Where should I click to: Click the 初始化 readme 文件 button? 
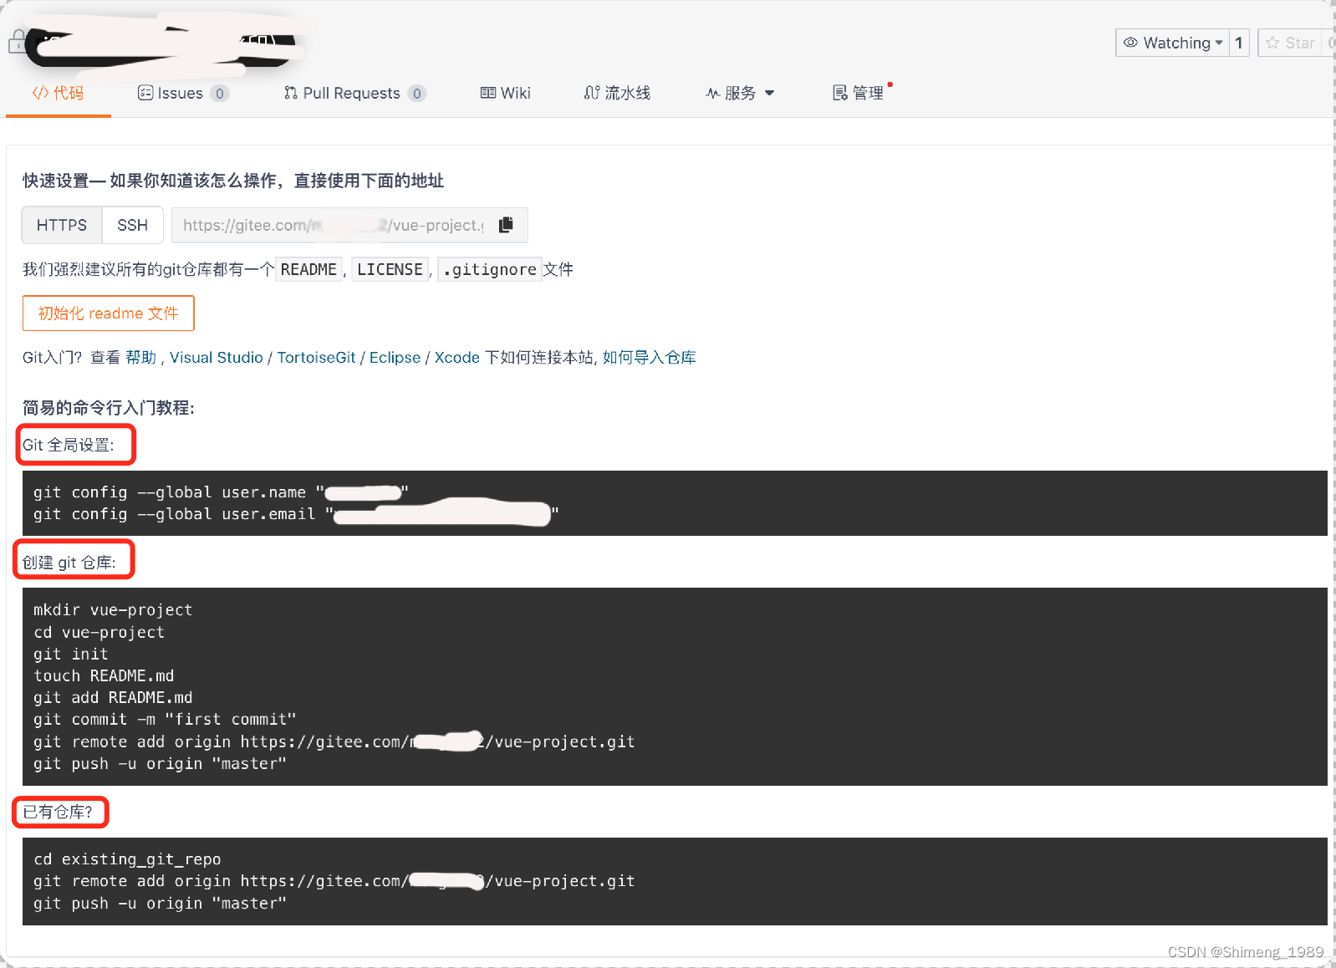108,313
